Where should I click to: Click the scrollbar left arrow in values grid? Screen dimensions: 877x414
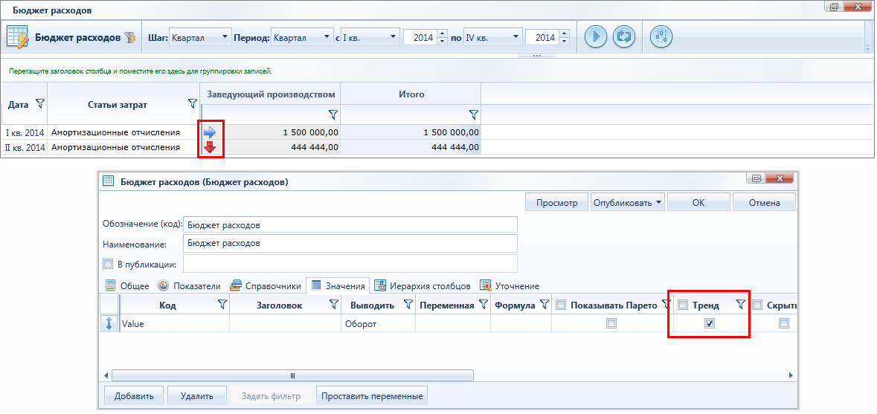[106, 375]
